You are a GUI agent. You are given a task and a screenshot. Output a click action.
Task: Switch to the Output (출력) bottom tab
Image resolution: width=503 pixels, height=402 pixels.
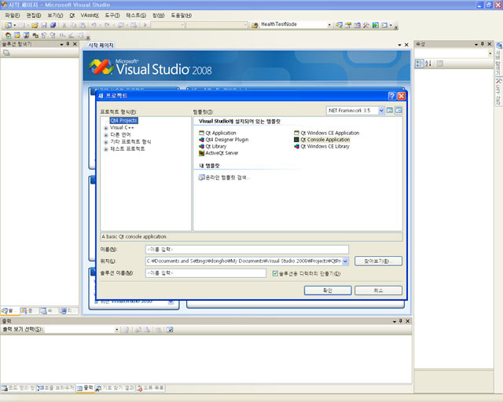(86, 388)
